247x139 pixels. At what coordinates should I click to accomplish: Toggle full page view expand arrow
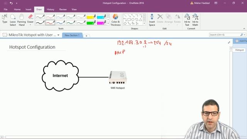point(229,42)
